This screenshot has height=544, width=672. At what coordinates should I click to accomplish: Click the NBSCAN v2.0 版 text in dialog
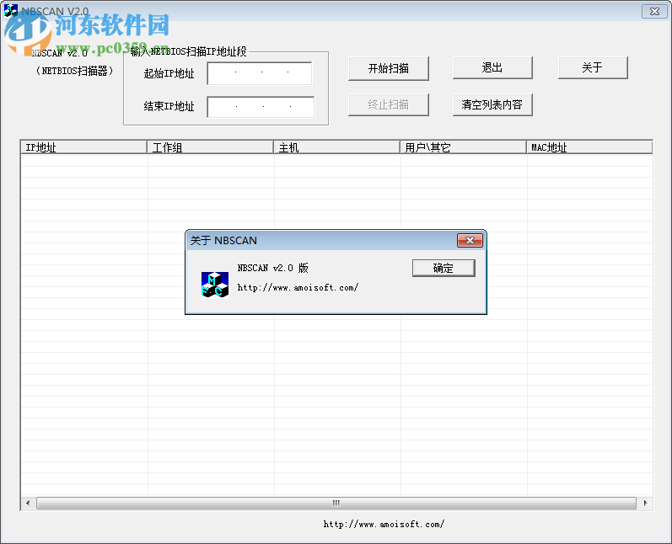coord(272,268)
